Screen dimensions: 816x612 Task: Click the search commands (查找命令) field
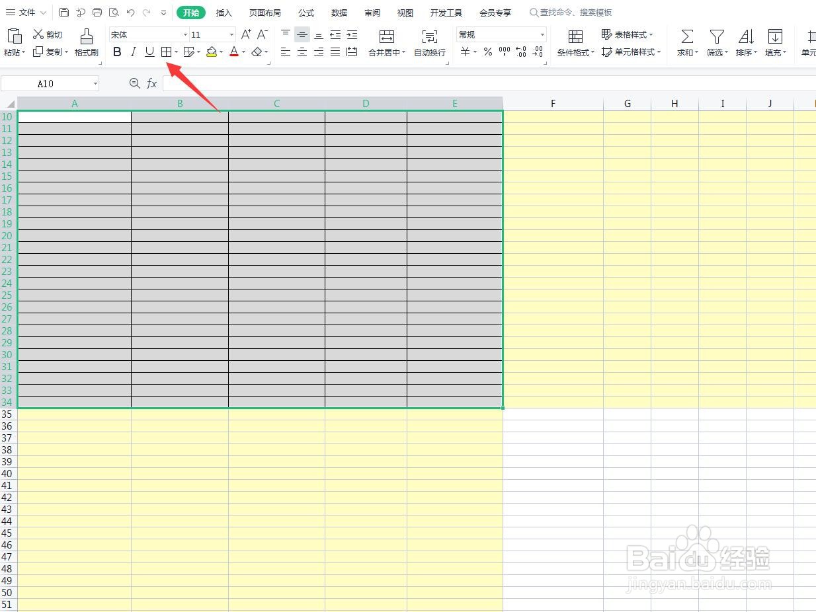571,13
